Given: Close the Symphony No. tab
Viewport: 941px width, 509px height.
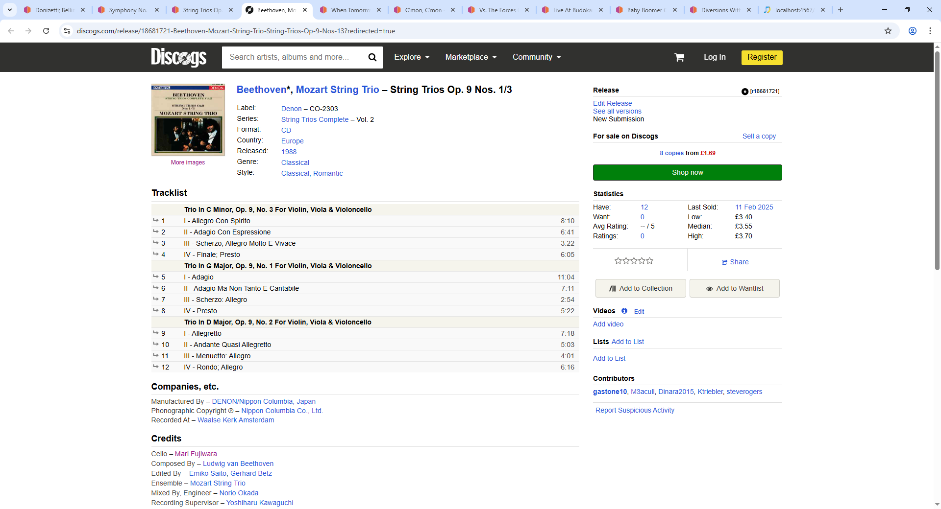Looking at the screenshot, I should (x=157, y=10).
